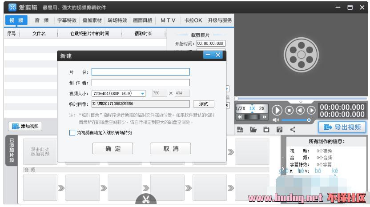
Task: Click the rewind double-arrow icon
Action: click(240, 117)
